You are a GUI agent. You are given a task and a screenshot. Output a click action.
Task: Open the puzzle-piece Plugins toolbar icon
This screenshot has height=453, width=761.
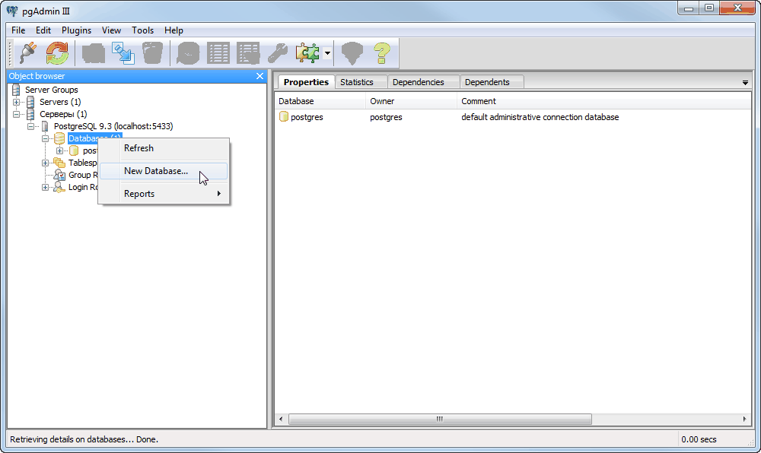point(307,53)
